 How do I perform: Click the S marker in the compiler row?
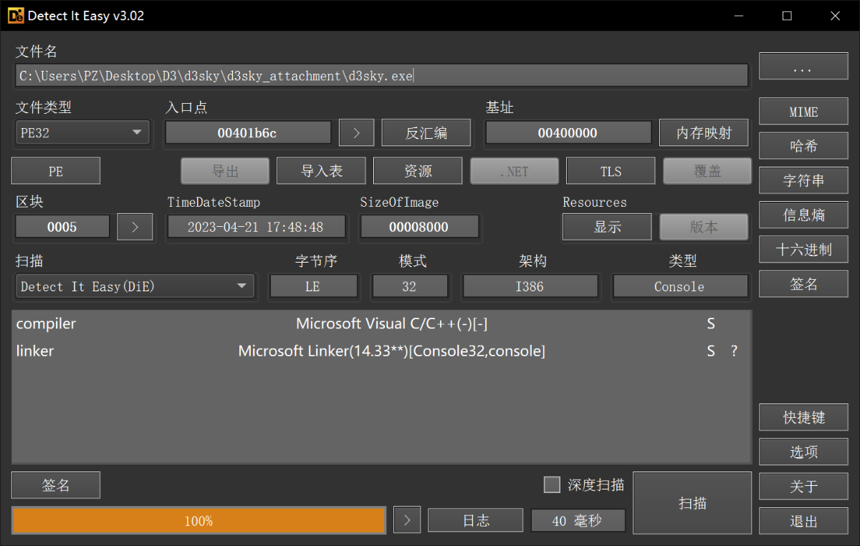pyautogui.click(x=711, y=323)
